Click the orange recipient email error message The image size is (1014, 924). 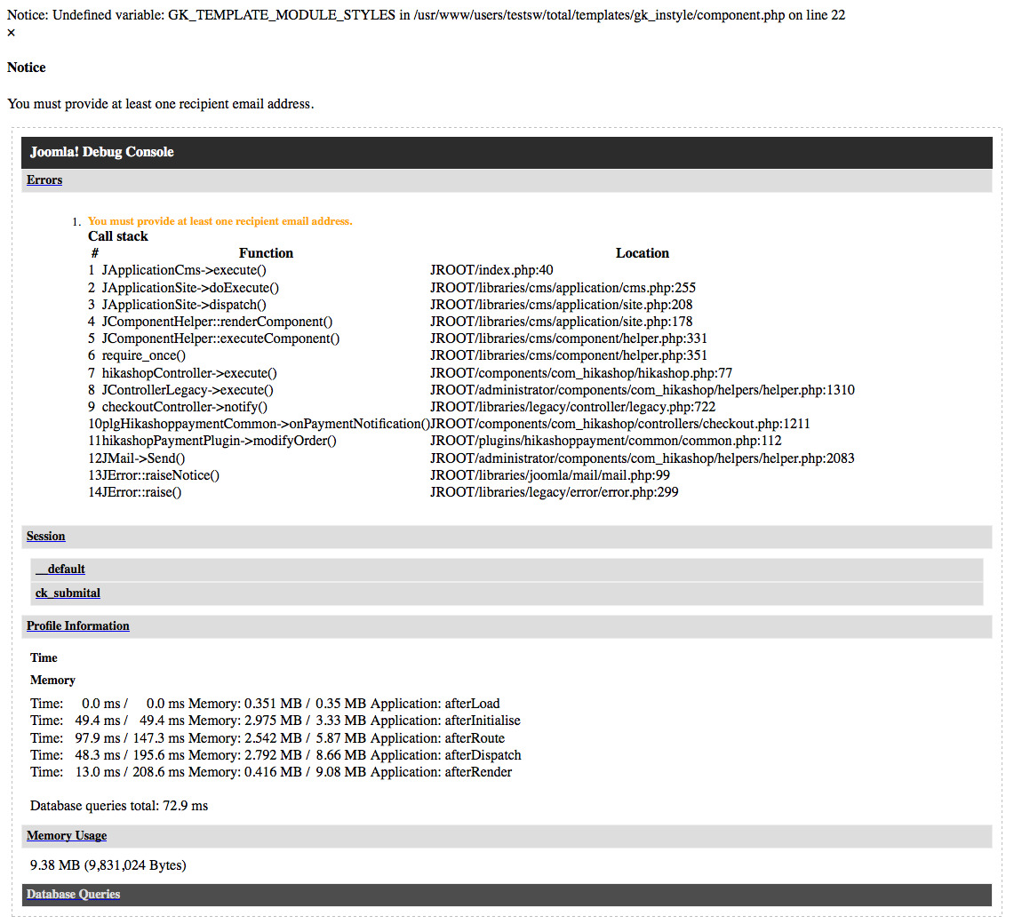click(220, 221)
